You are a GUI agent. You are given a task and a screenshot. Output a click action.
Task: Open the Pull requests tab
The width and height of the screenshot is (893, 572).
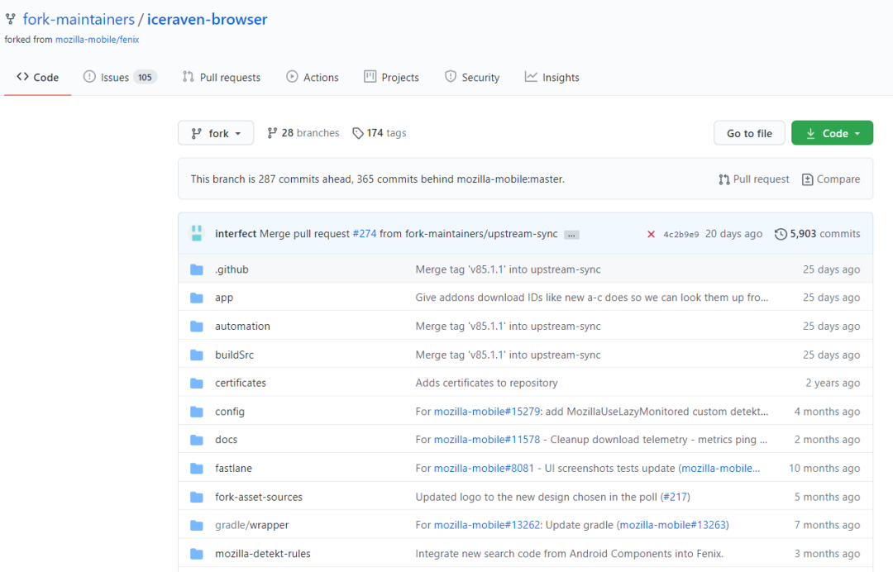pos(222,78)
